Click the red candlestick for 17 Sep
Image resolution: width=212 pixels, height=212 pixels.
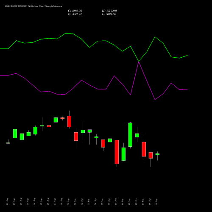pos(144,149)
